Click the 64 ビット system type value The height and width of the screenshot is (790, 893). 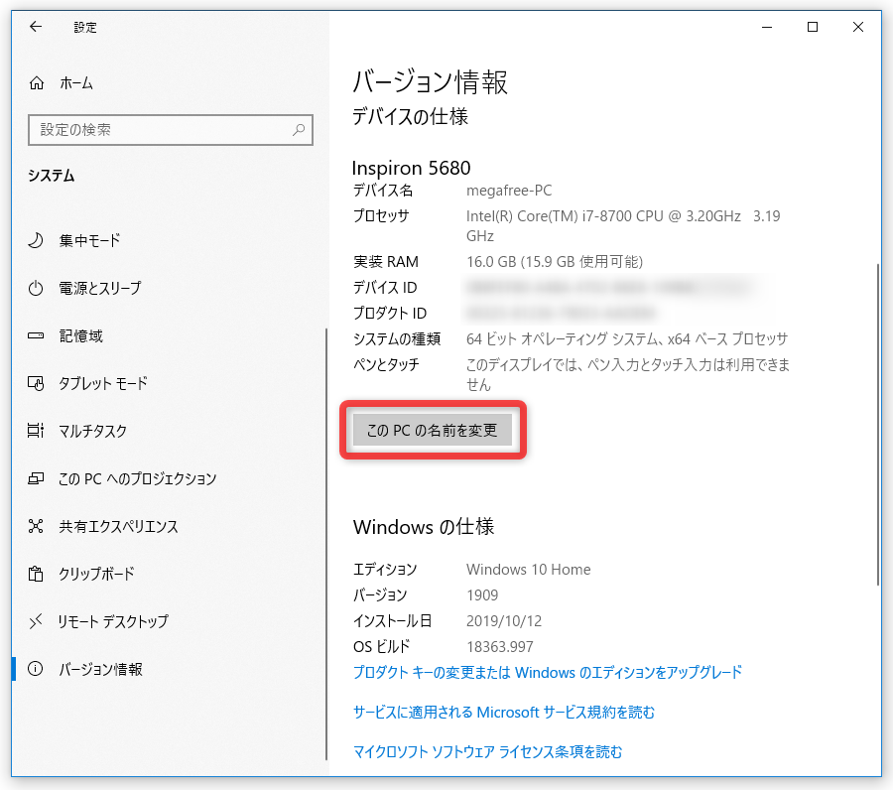[x=627, y=338]
